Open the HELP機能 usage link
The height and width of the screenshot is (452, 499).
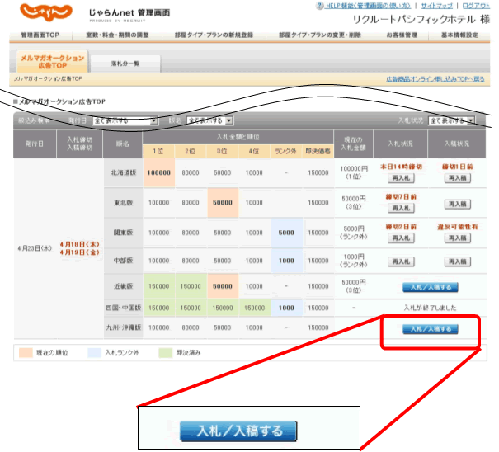368,6
